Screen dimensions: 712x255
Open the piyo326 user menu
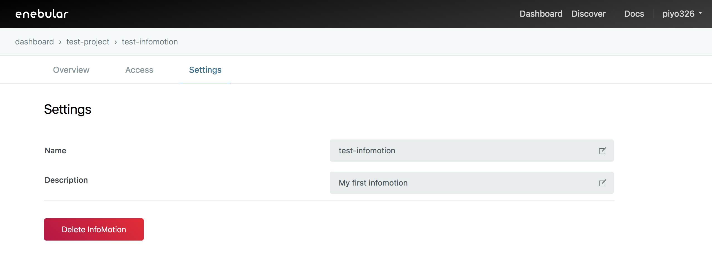679,14
